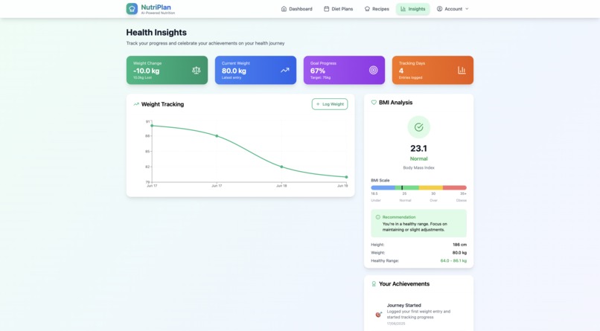Open the Dashboard page
The image size is (600, 331).
[x=296, y=9]
